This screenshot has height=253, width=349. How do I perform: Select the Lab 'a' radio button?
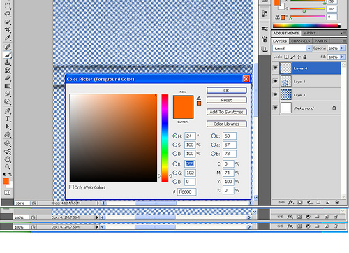point(213,145)
